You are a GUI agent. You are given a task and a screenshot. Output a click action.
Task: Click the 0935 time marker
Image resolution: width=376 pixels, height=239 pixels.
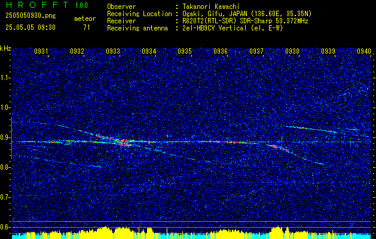click(185, 51)
